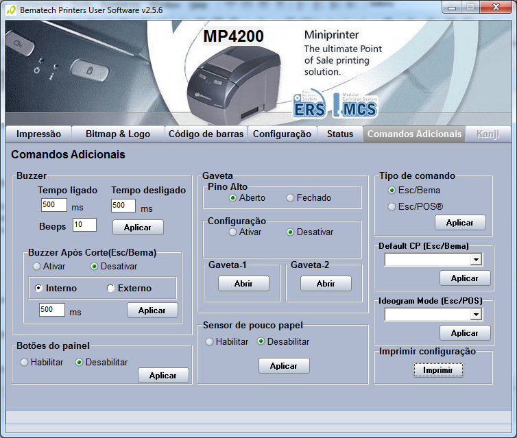This screenshot has width=517, height=438.
Task: Choose the Externo buzzer option
Action: 129,288
